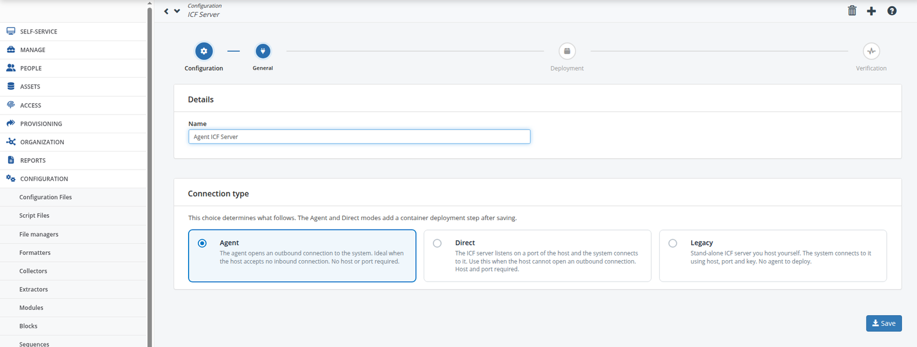Open the Self-Service menu label
Viewport: 917px width, 347px height.
tap(39, 31)
